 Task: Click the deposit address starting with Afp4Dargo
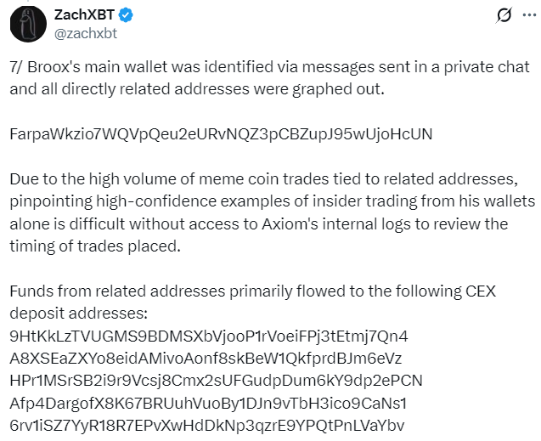tap(209, 401)
